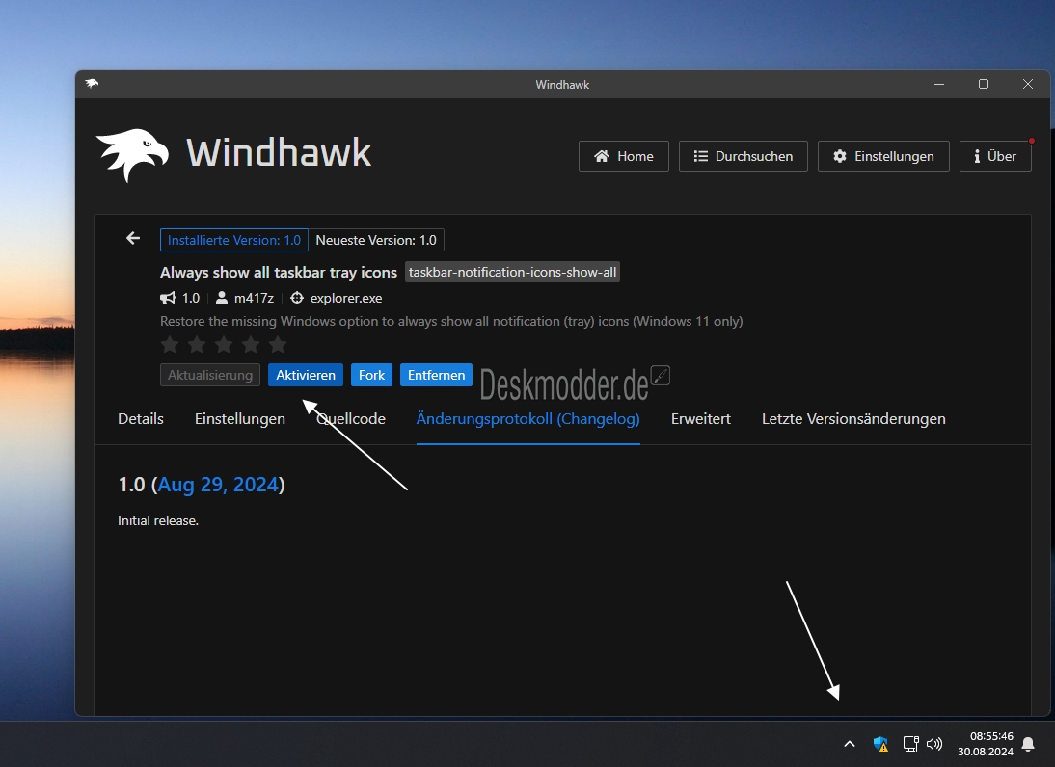The height and width of the screenshot is (767, 1055).
Task: Click the author name m417z
Action: 254,298
